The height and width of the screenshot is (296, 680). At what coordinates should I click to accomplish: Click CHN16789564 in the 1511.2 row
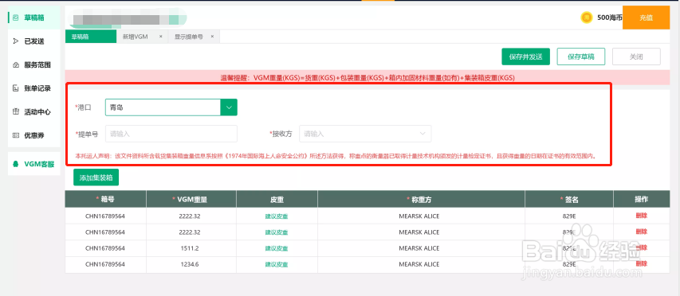click(105, 248)
